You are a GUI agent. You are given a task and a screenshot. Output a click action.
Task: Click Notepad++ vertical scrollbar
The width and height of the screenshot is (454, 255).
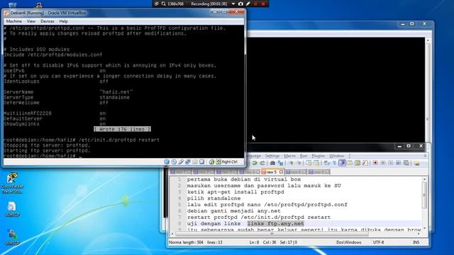(x=424, y=203)
